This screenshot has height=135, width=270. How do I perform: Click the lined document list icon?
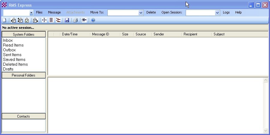tap(51, 20)
